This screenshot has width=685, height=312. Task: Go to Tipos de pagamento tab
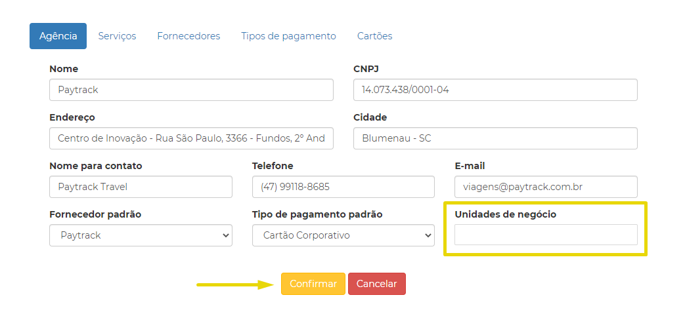[x=288, y=36]
